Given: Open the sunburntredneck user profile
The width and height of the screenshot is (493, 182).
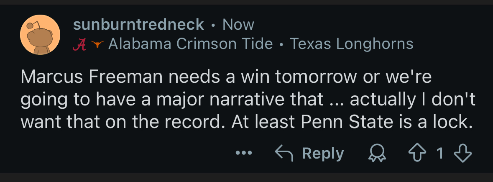Looking at the screenshot, I should 138,25.
